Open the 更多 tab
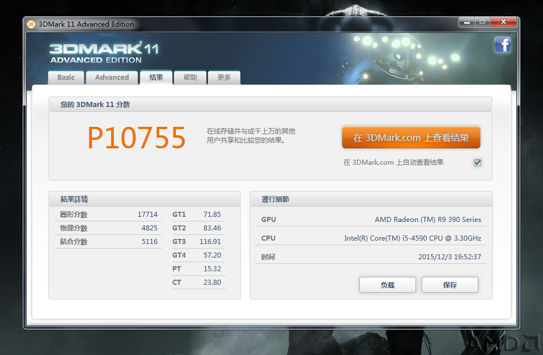Screen dimensions: 543x355 [224, 78]
